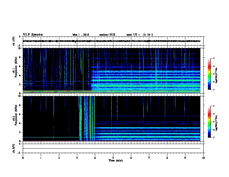The width and height of the screenshot is (229, 177).
Task: Click time axis tick label "3"
Action: click(x=77, y=158)
